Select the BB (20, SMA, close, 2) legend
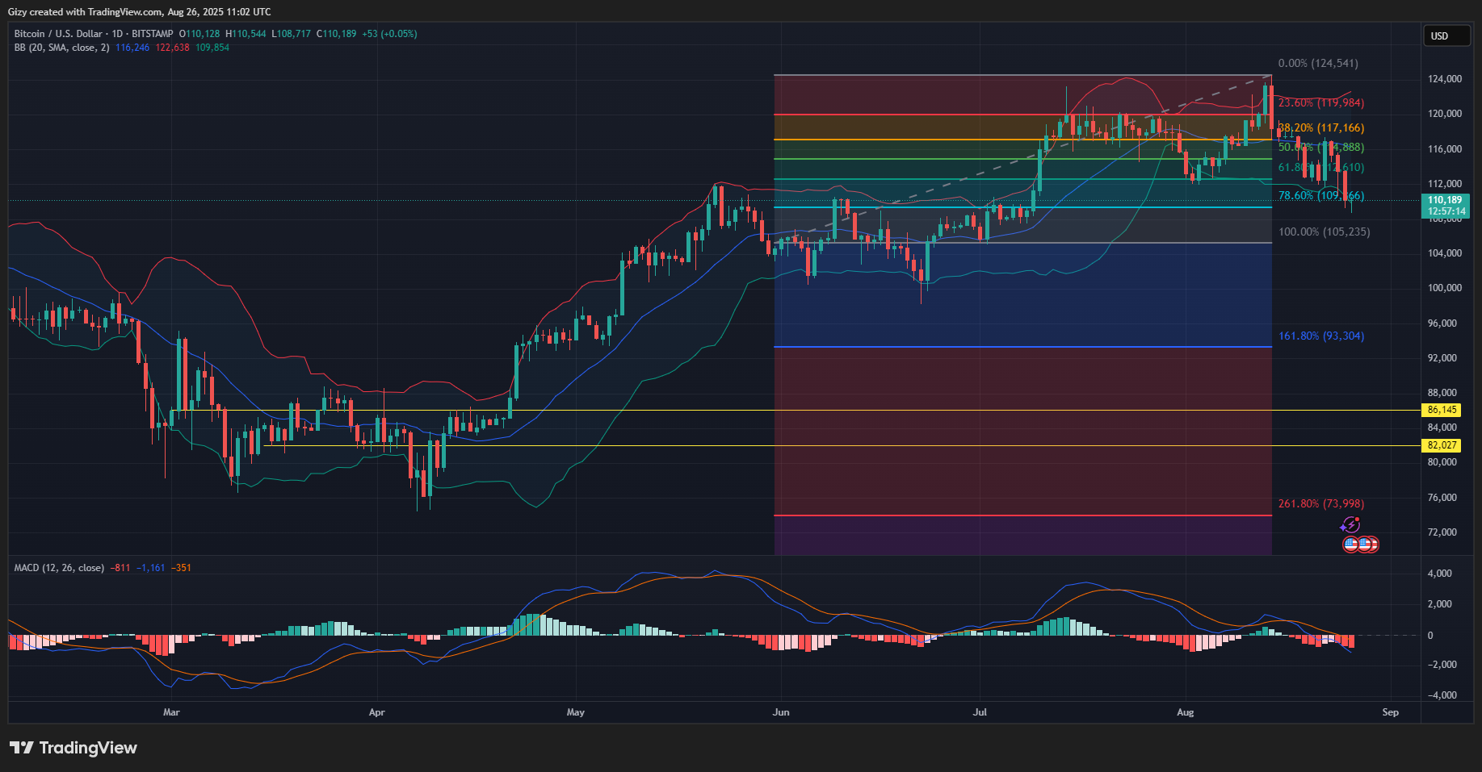This screenshot has height=772, width=1482. 61,48
